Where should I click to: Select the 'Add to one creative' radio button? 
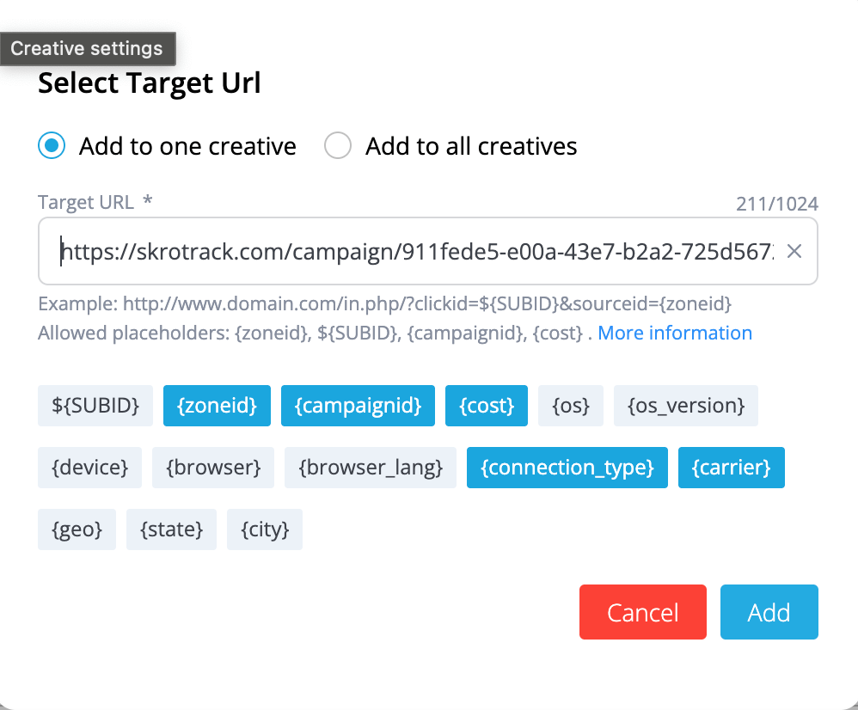52,146
